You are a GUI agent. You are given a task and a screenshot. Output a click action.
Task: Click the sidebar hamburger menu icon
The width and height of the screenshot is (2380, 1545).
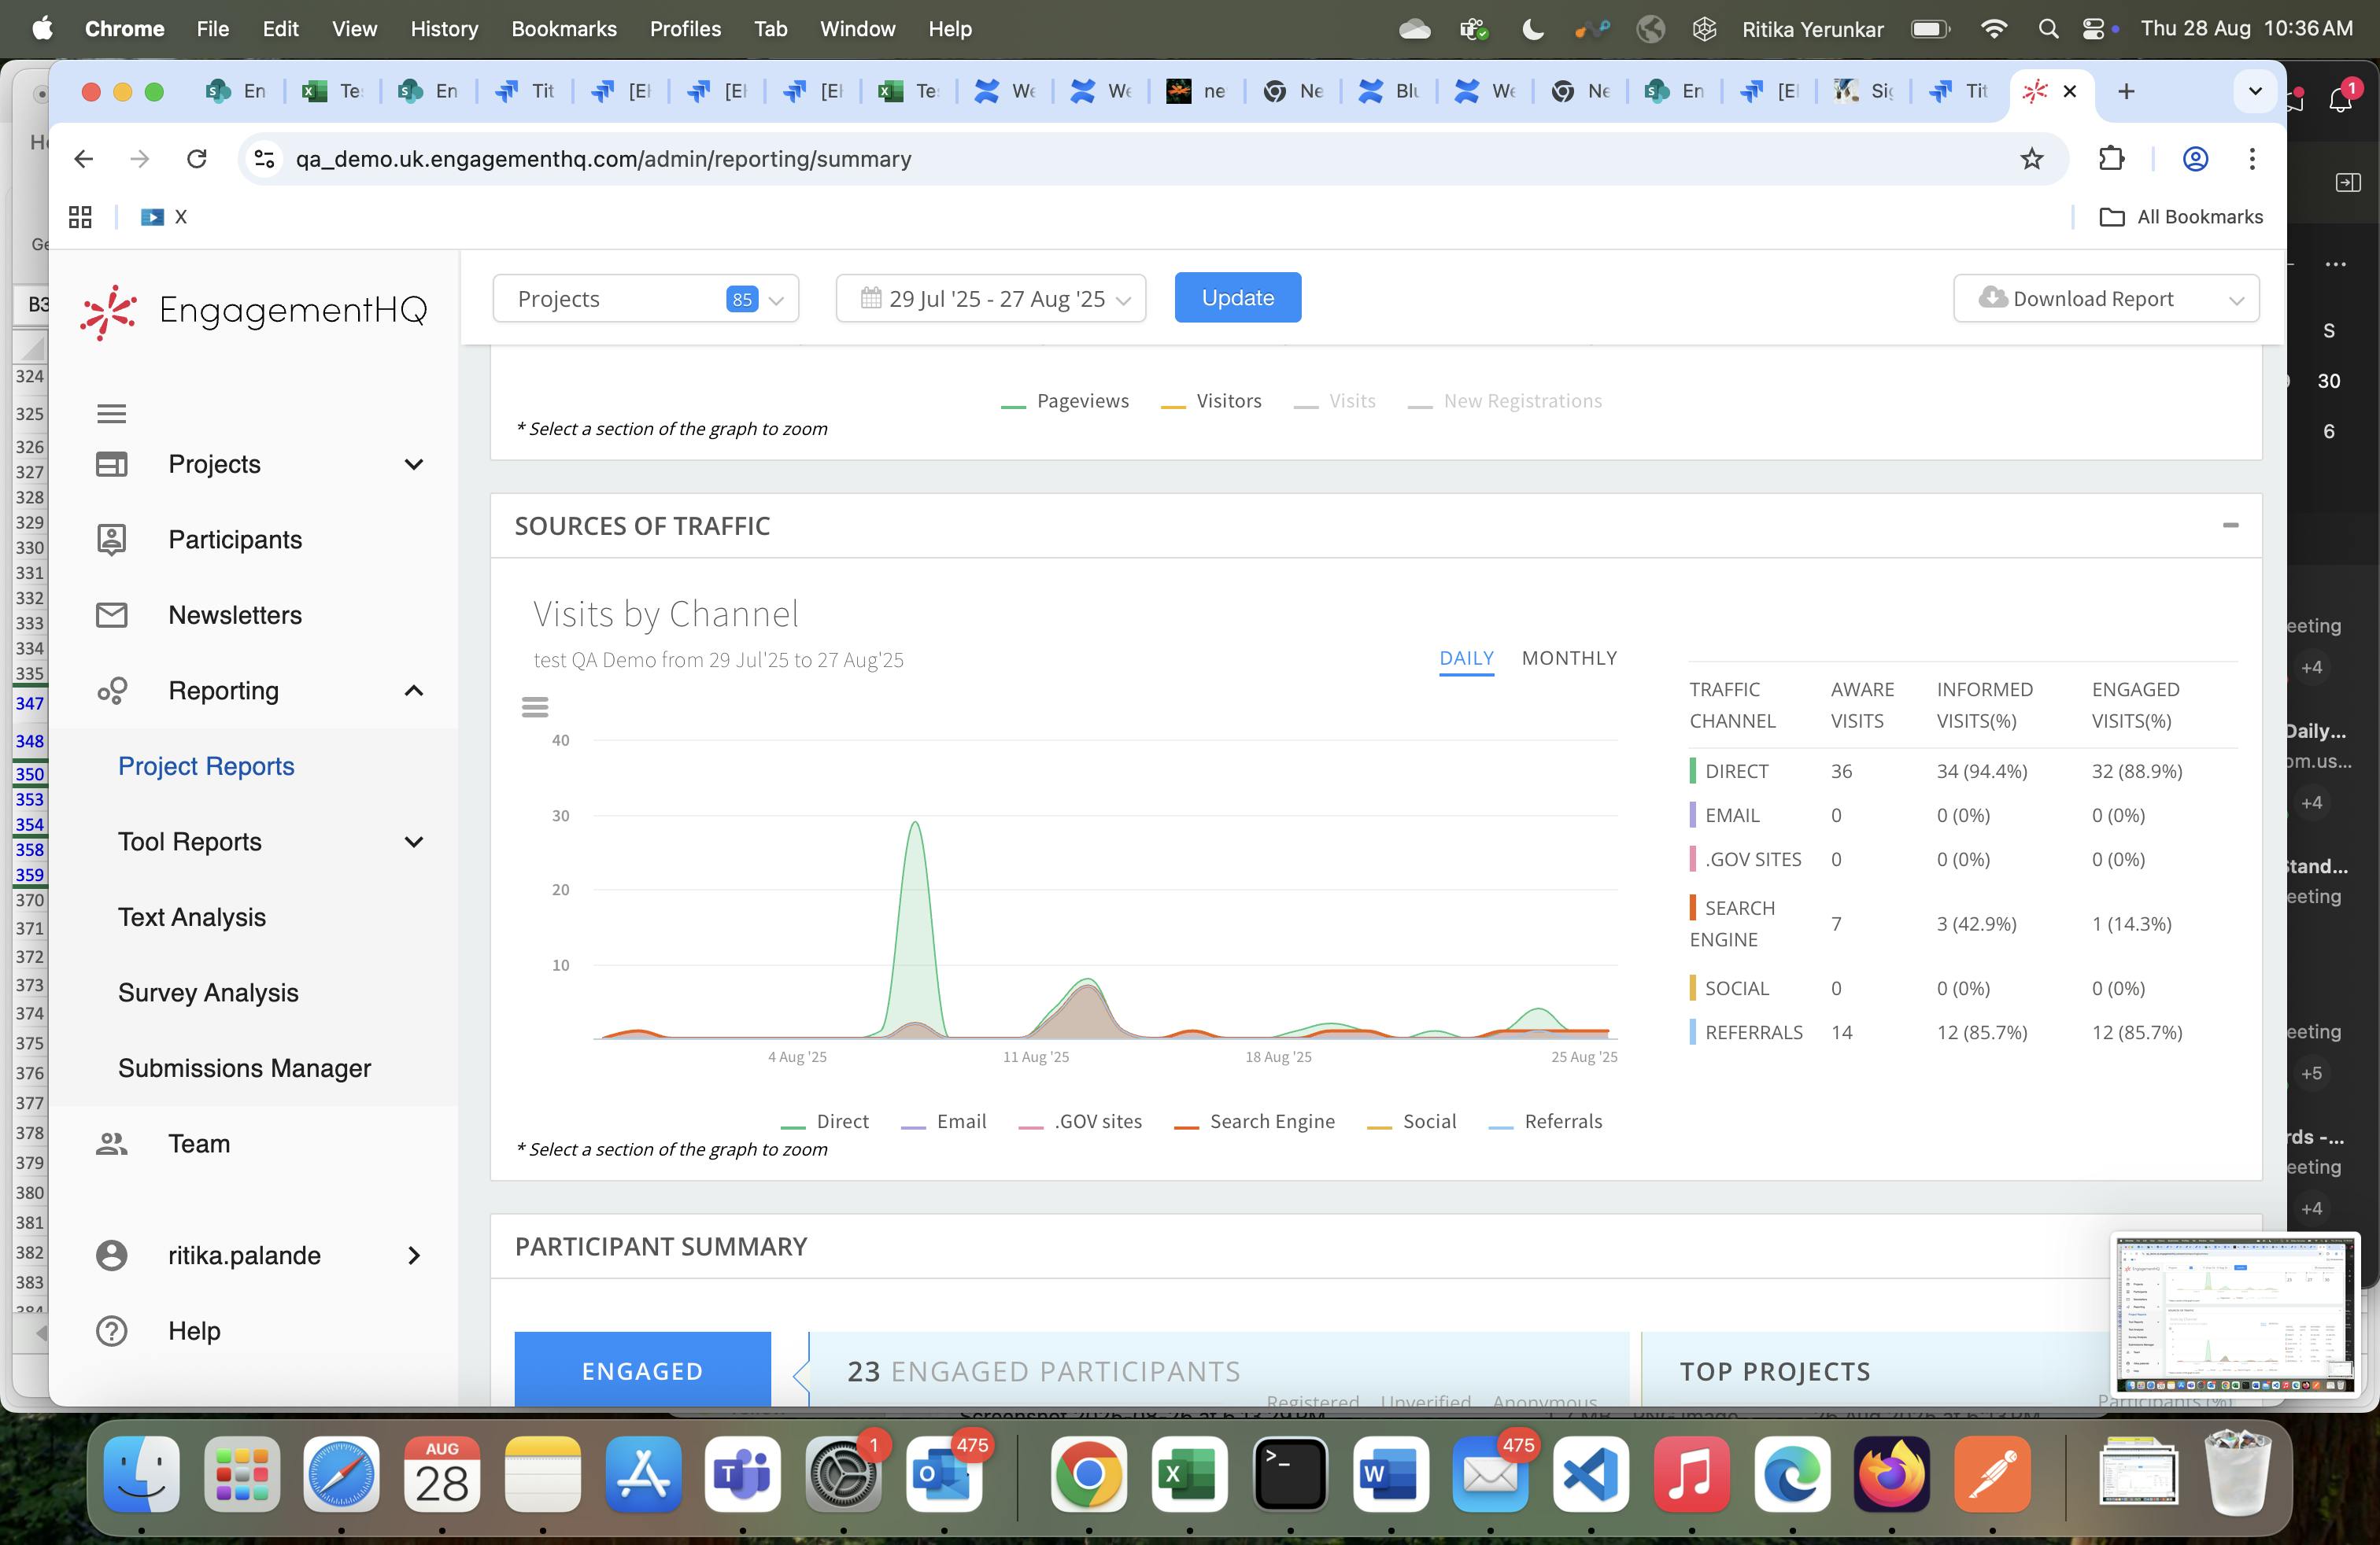(111, 413)
